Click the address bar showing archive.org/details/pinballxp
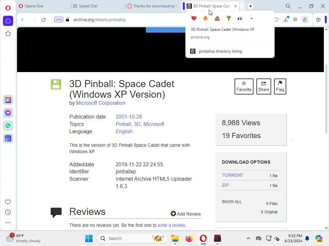This screenshot has height=246, width=329. click(100, 20)
